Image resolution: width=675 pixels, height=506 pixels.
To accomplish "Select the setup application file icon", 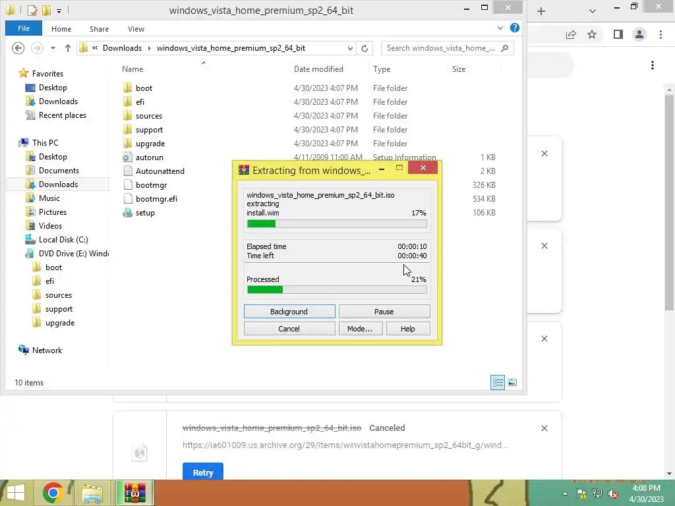I will (127, 213).
